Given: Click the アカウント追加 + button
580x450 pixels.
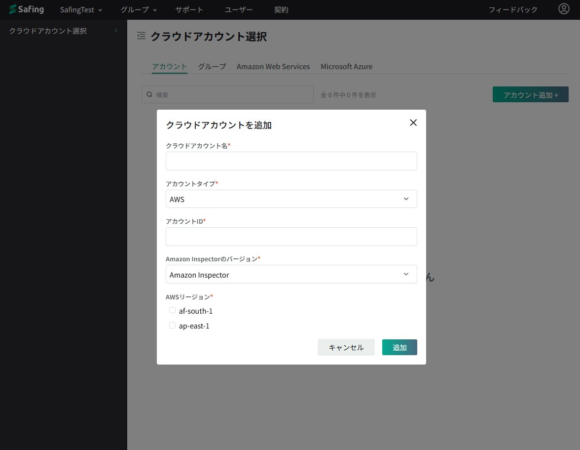Looking at the screenshot, I should [531, 94].
